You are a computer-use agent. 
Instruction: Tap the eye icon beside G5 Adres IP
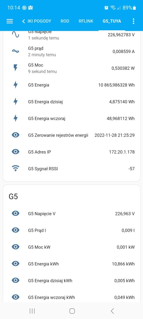pyautogui.click(x=16, y=152)
